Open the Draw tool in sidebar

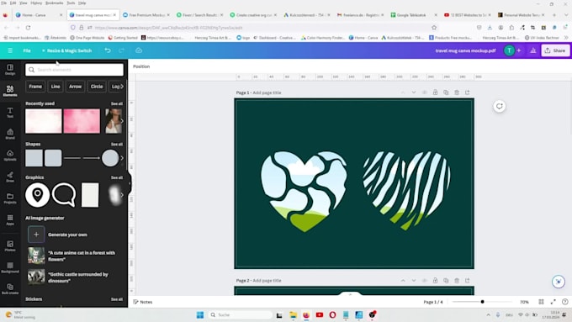10,177
